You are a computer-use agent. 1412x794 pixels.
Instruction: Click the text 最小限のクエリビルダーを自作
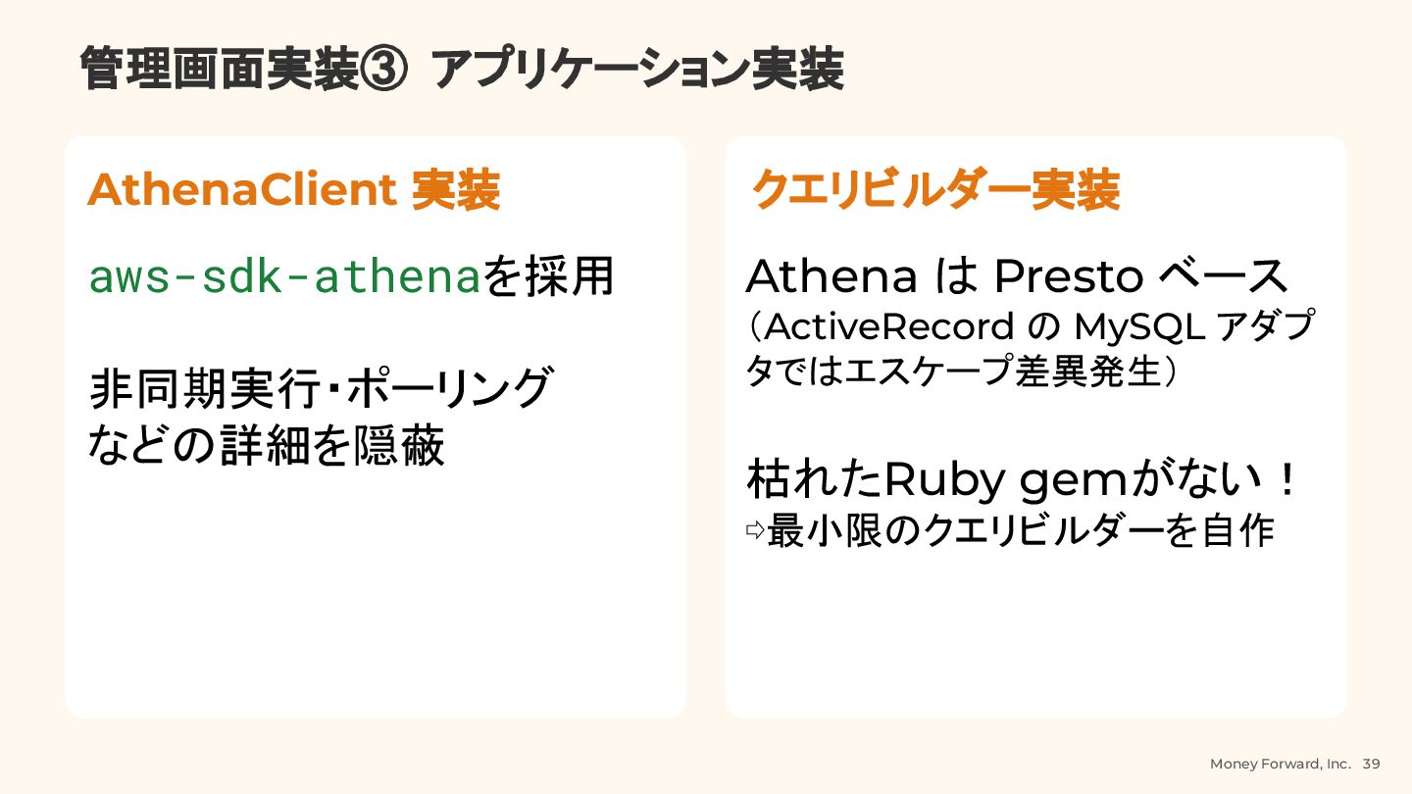click(x=1021, y=530)
